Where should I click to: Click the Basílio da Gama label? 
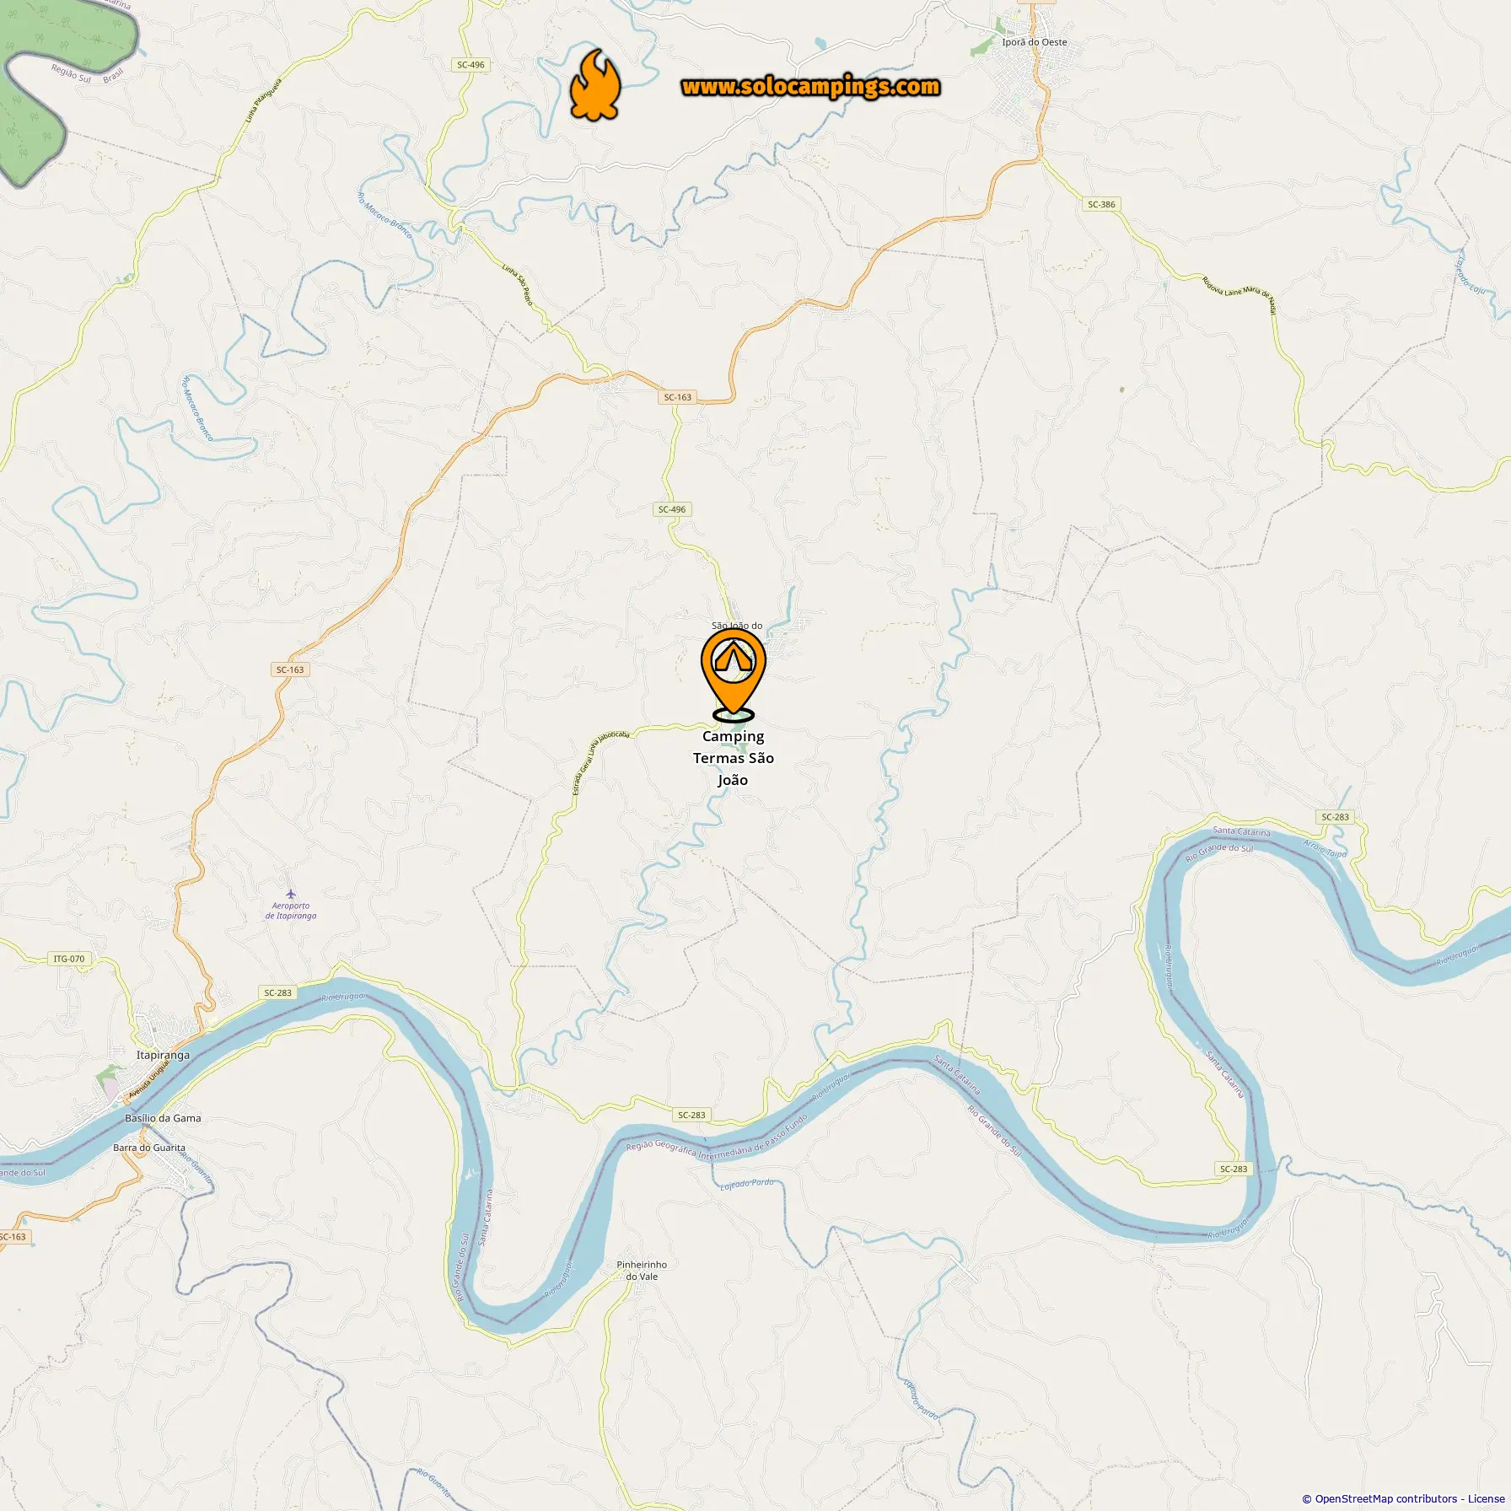163,1118
